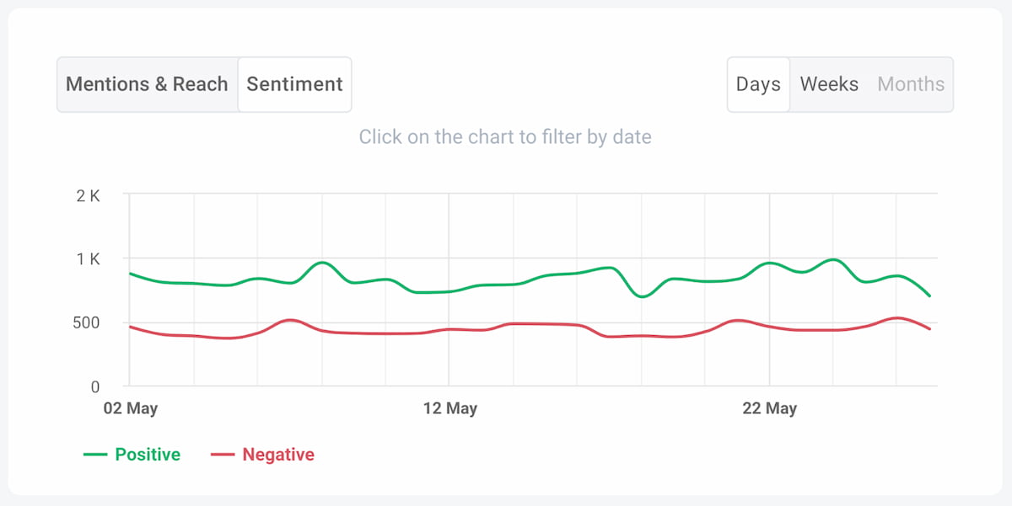Click the red Negative legend line marker
The height and width of the screenshot is (506, 1012).
tap(222, 455)
